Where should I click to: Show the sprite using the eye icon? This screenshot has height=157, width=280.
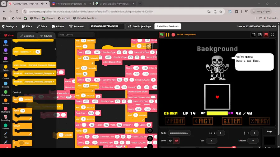(170, 141)
